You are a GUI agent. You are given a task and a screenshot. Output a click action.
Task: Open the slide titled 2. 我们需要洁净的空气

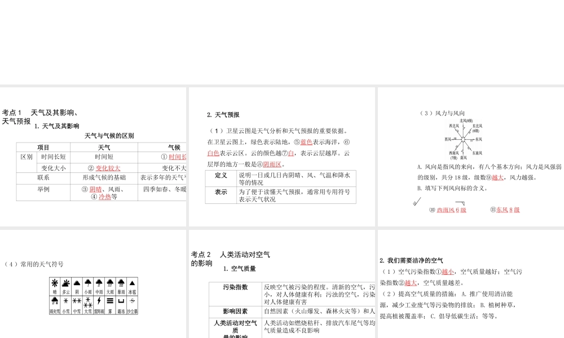click(471, 284)
